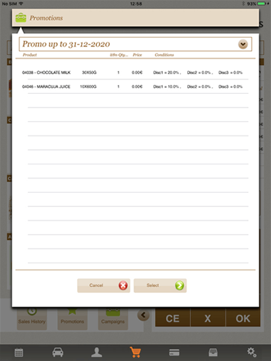This screenshot has width=271, height=361.
Task: Tap the car icon in bottom bar
Action: 58,352
